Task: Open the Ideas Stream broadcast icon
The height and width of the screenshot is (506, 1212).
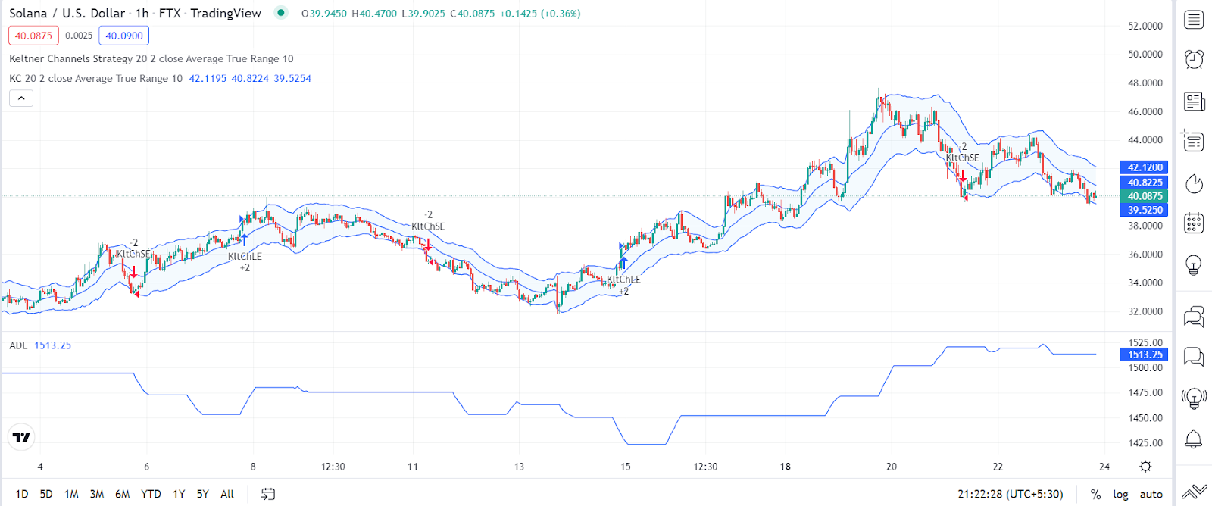Action: pos(1194,398)
